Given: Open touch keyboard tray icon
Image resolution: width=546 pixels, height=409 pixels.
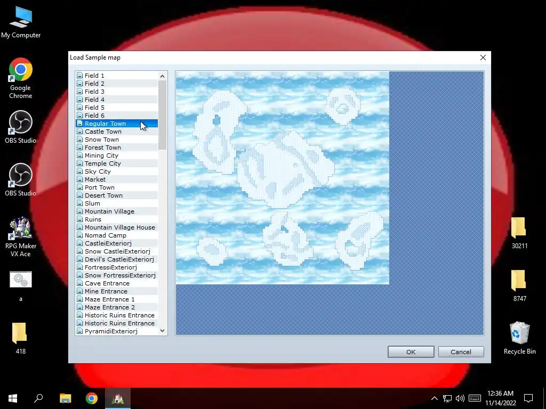Looking at the screenshot, I should 475,398.
